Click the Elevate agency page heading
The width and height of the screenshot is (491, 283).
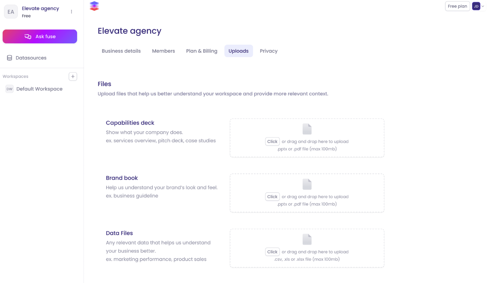tap(129, 31)
